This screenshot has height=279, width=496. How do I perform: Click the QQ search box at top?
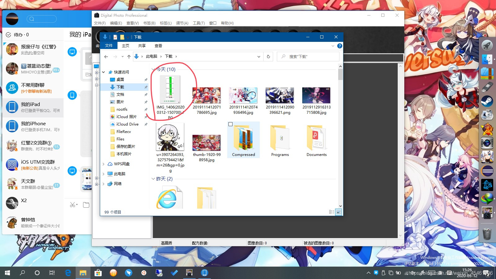[42, 19]
